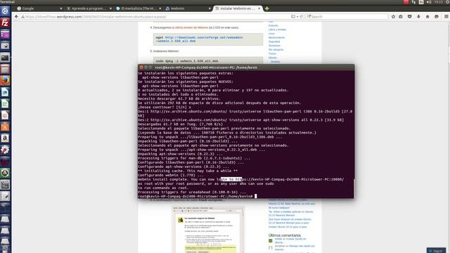The height and width of the screenshot is (253, 450).
Task: Click the Firefox address bar URL
Action: [155, 17]
